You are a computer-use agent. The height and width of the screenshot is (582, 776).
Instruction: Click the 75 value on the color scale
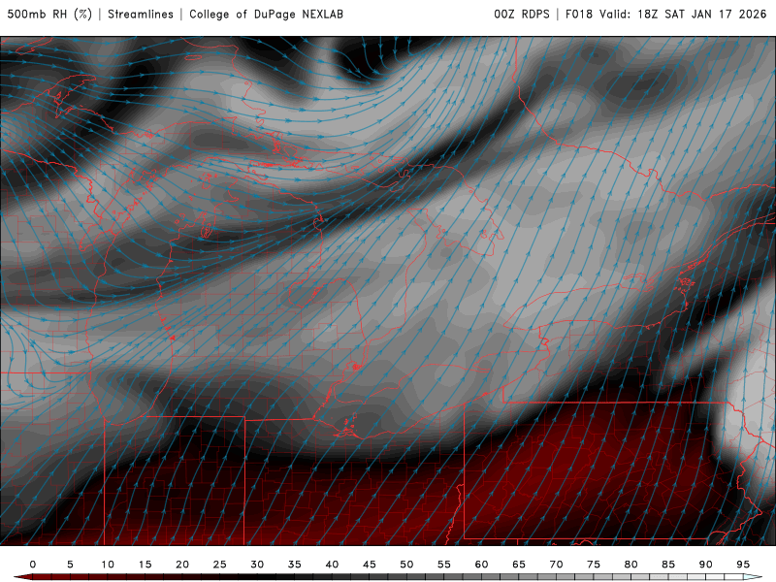coord(594,565)
